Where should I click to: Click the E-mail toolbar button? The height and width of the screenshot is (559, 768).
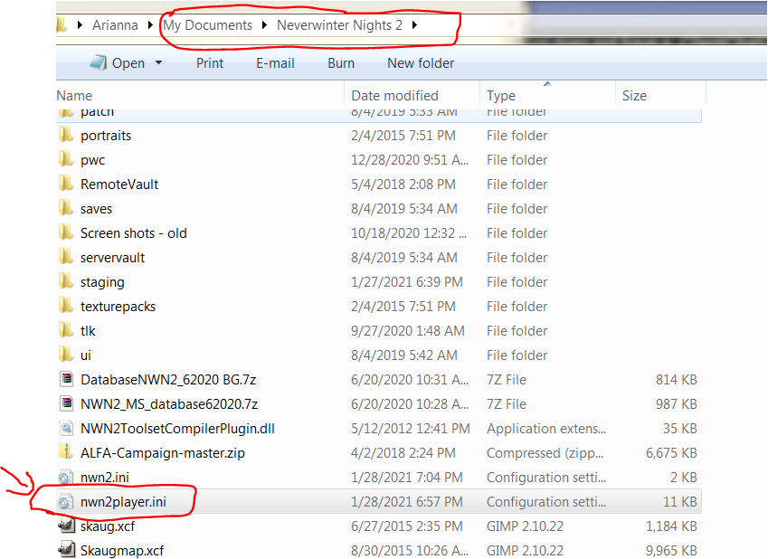click(275, 63)
